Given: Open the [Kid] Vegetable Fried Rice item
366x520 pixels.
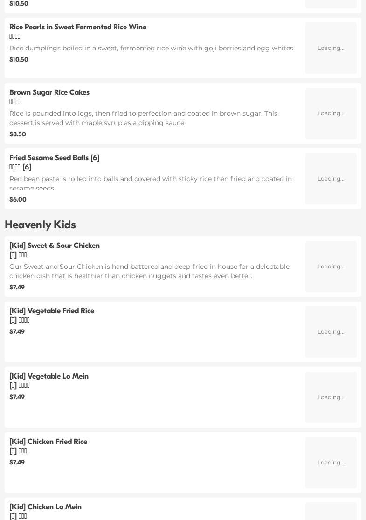Looking at the screenshot, I should 52,311.
